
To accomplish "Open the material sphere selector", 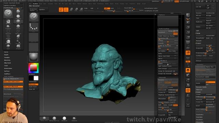I will (34, 57).
